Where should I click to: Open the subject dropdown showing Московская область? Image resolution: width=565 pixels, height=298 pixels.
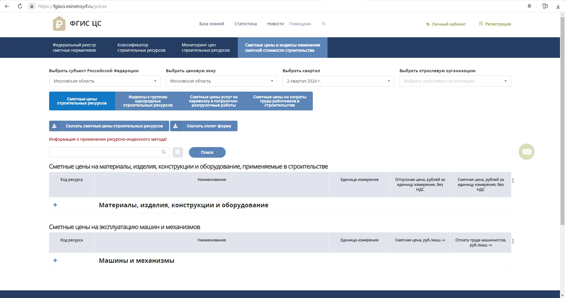(x=105, y=81)
